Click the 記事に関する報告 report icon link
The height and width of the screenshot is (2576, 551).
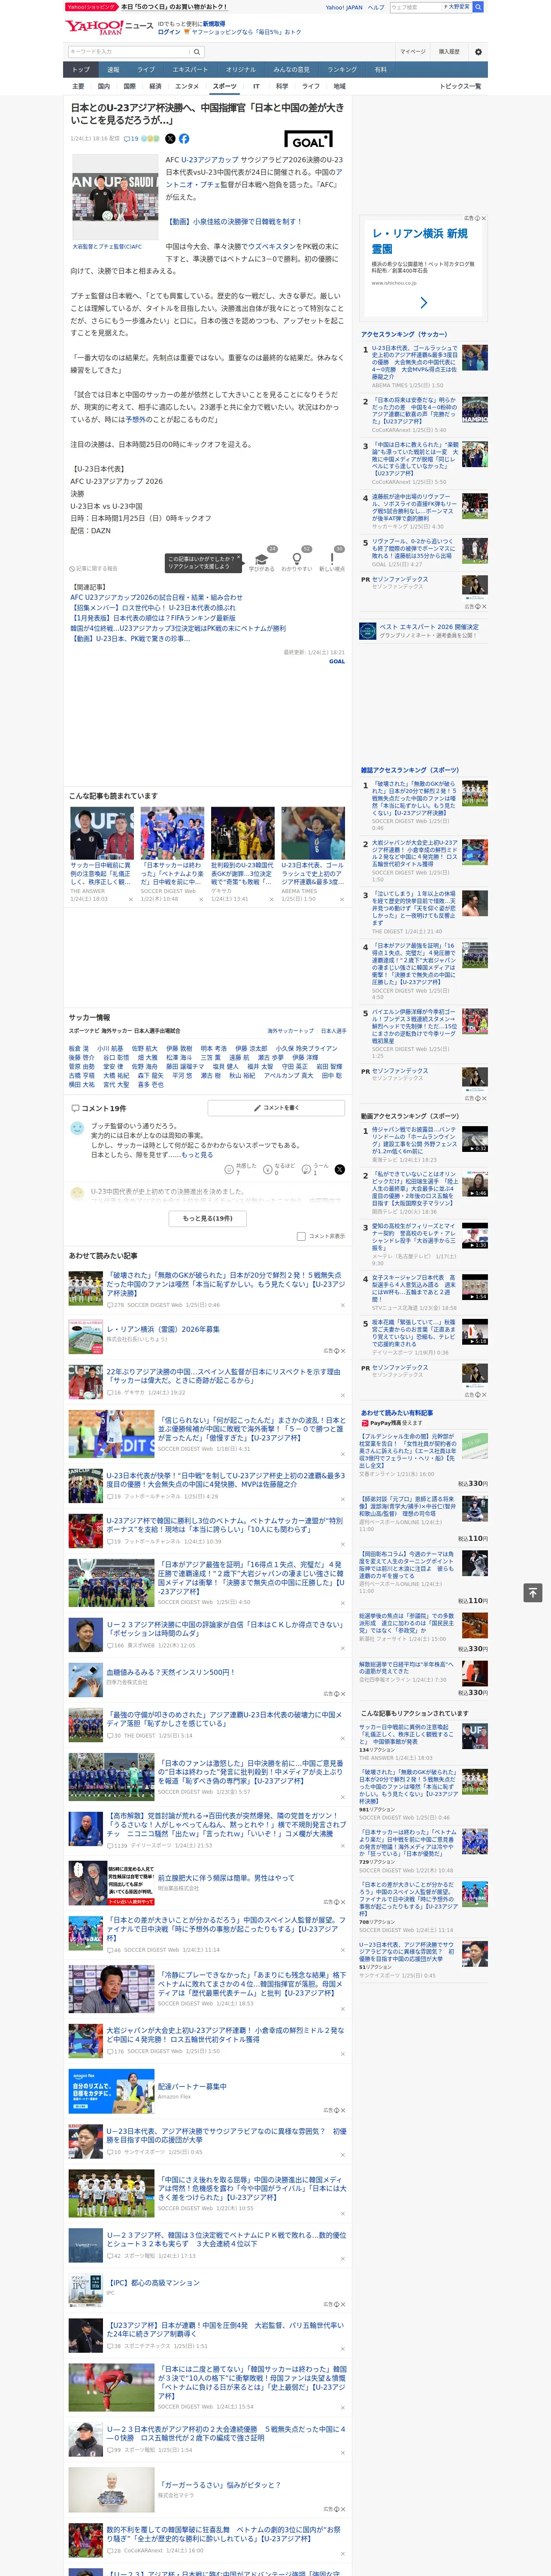click(93, 568)
